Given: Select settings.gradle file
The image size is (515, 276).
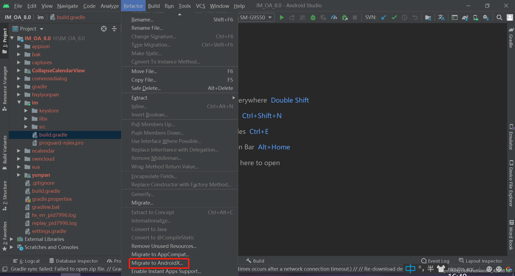Looking at the screenshot, I should [49, 231].
